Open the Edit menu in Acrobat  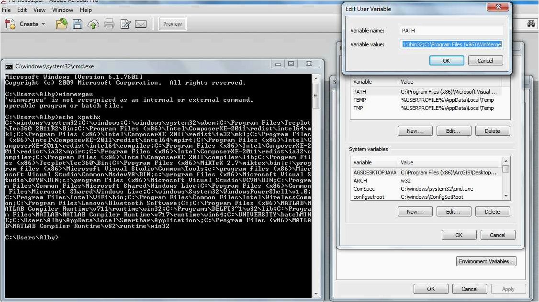click(22, 10)
